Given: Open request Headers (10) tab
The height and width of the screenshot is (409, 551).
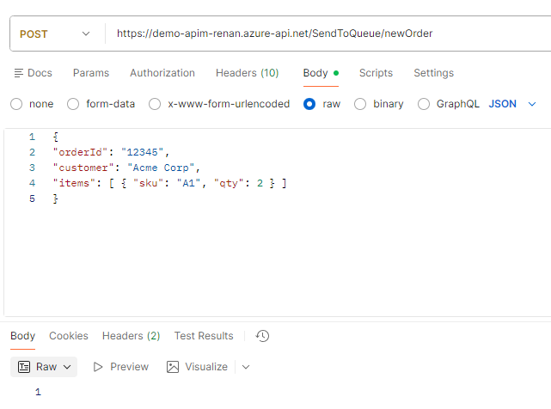Looking at the screenshot, I should coord(247,73).
